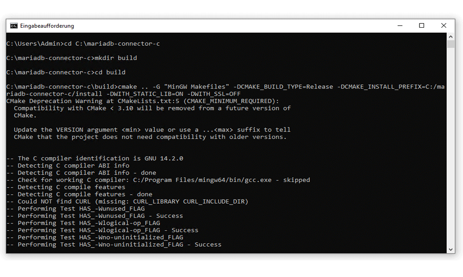Click the "Could NOT find CURL" line
This screenshot has height=277, width=463.
pyautogui.click(x=127, y=202)
